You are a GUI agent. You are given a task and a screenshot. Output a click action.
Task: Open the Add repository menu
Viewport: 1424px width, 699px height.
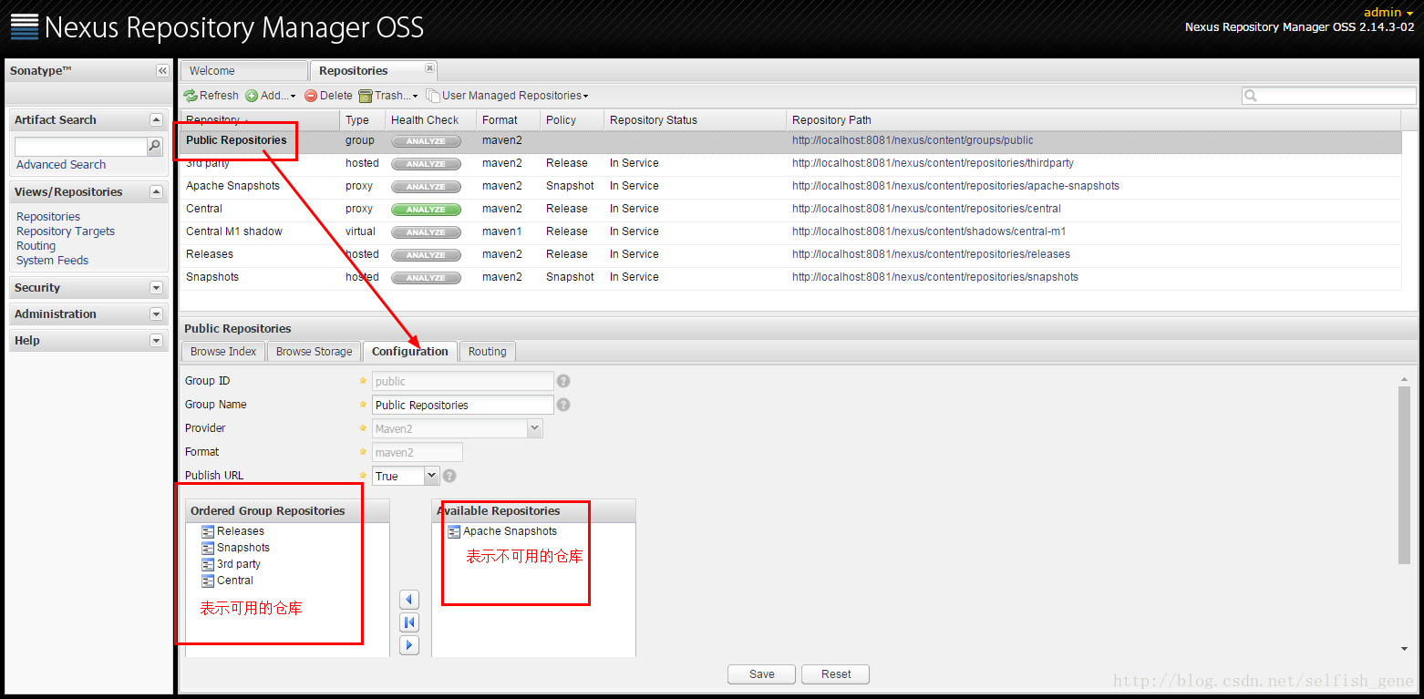click(271, 96)
